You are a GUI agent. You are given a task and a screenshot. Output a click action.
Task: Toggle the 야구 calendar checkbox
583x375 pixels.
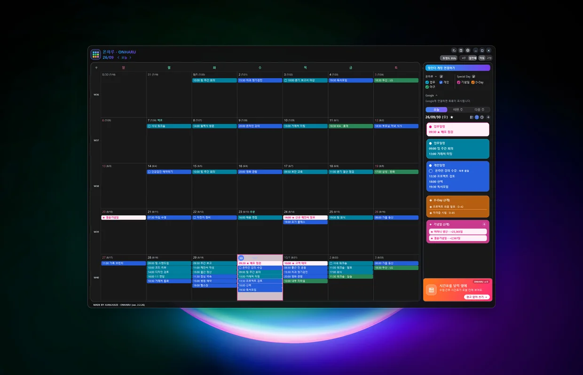(x=427, y=87)
